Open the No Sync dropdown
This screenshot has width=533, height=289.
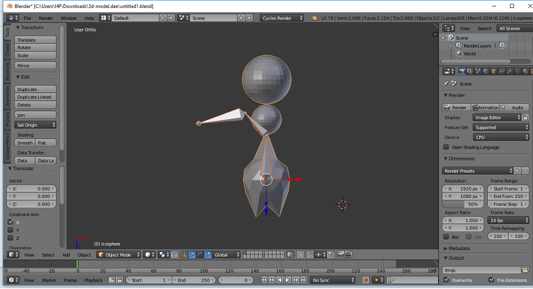pyautogui.click(x=333, y=280)
